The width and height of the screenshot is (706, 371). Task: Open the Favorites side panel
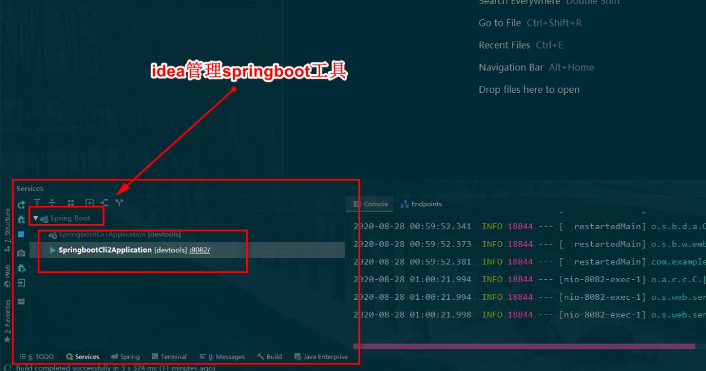pos(7,321)
